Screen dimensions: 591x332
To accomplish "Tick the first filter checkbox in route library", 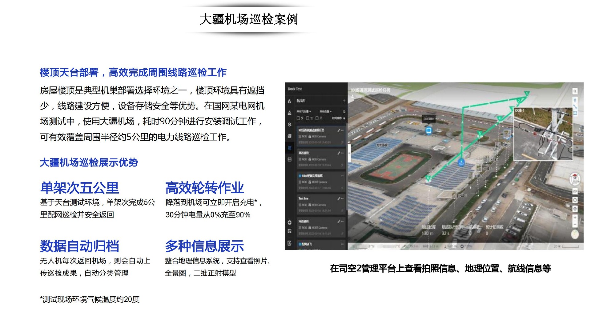I will [x=298, y=118].
